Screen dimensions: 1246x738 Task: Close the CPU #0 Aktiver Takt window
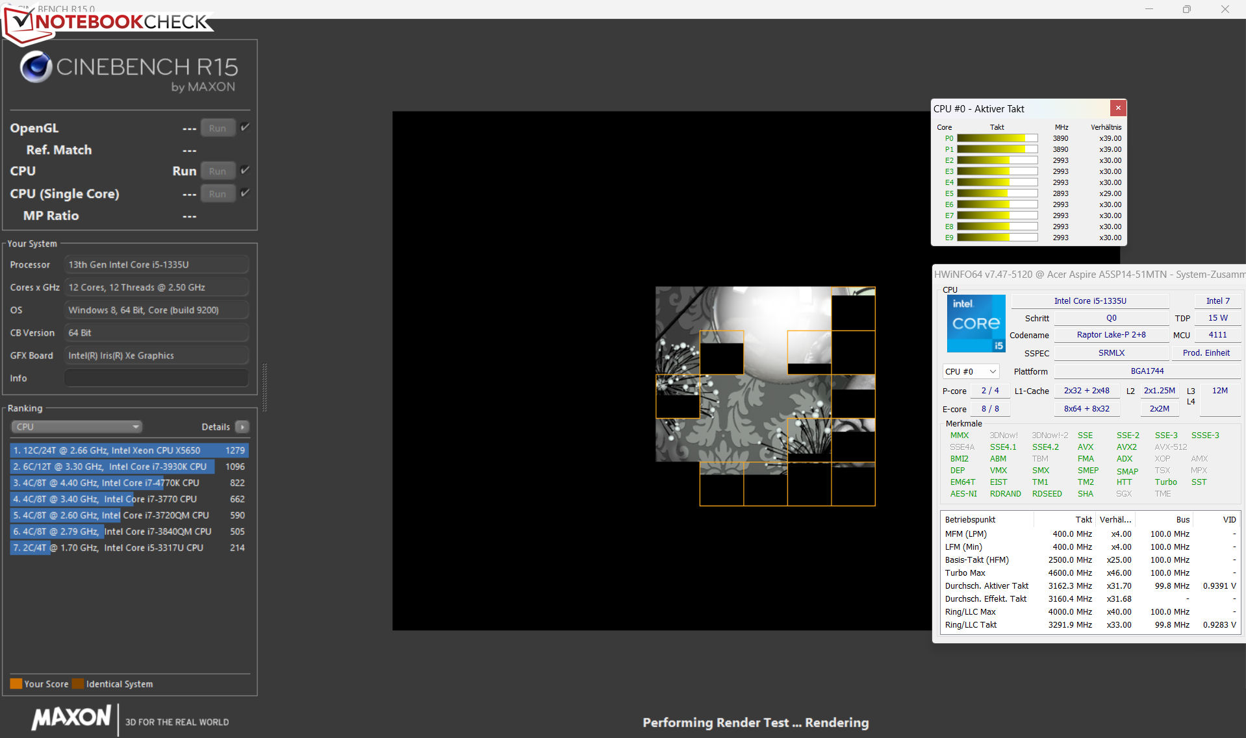coord(1117,108)
